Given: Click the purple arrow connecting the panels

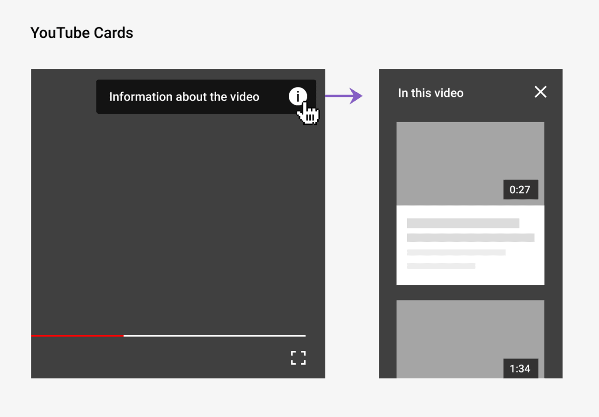Looking at the screenshot, I should pyautogui.click(x=344, y=95).
